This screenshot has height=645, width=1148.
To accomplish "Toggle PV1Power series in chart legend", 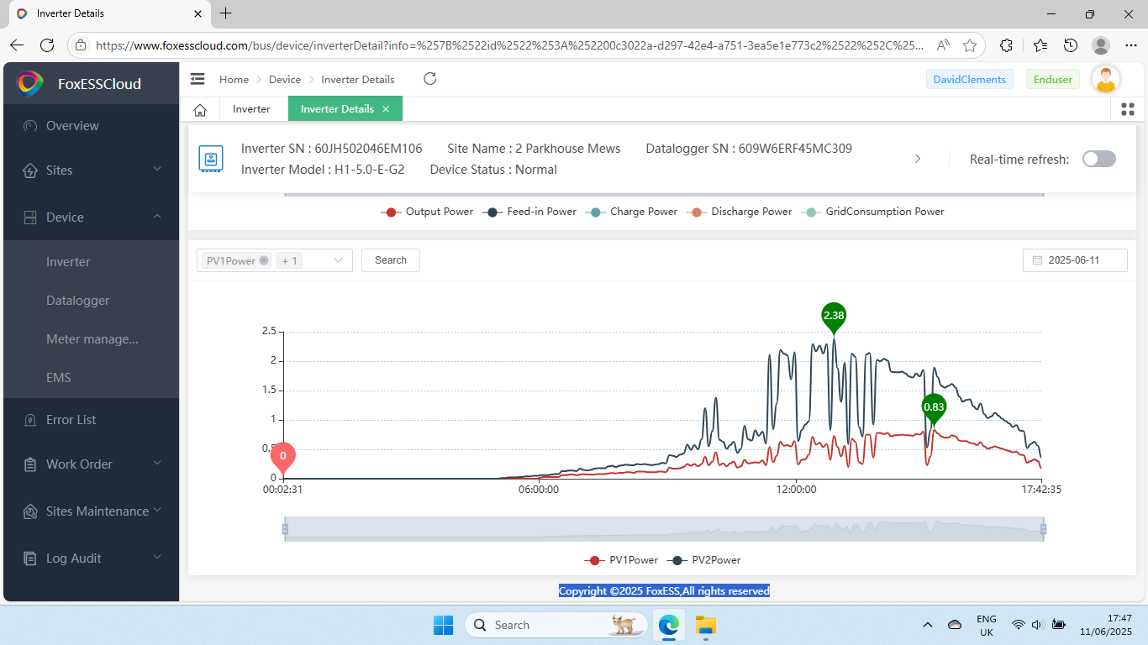I will [621, 560].
